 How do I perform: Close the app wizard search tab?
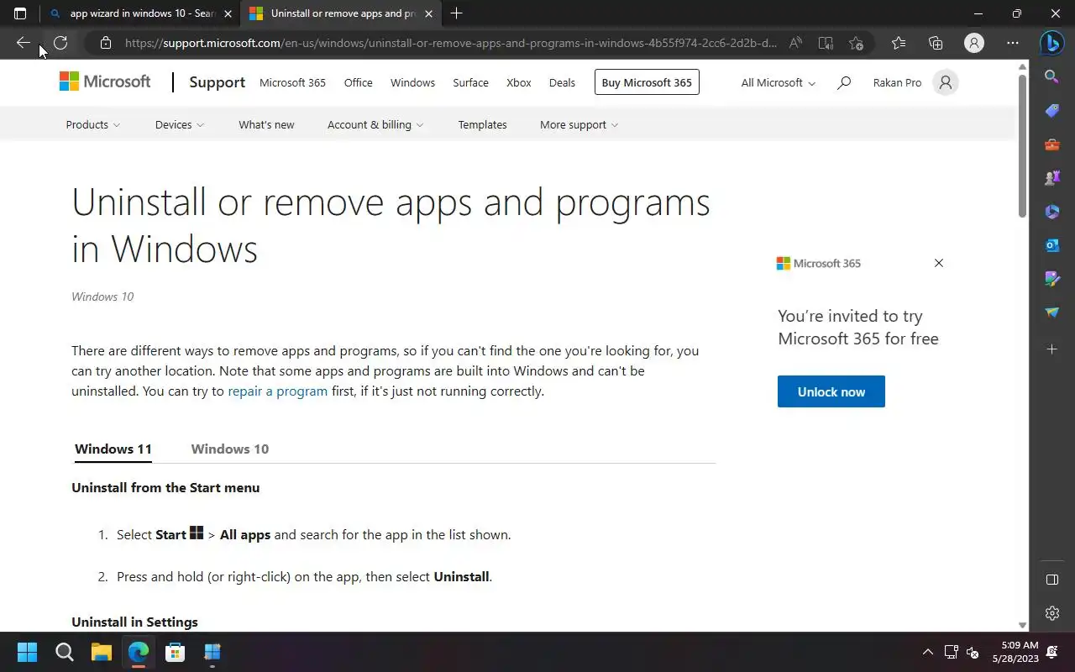tap(228, 13)
